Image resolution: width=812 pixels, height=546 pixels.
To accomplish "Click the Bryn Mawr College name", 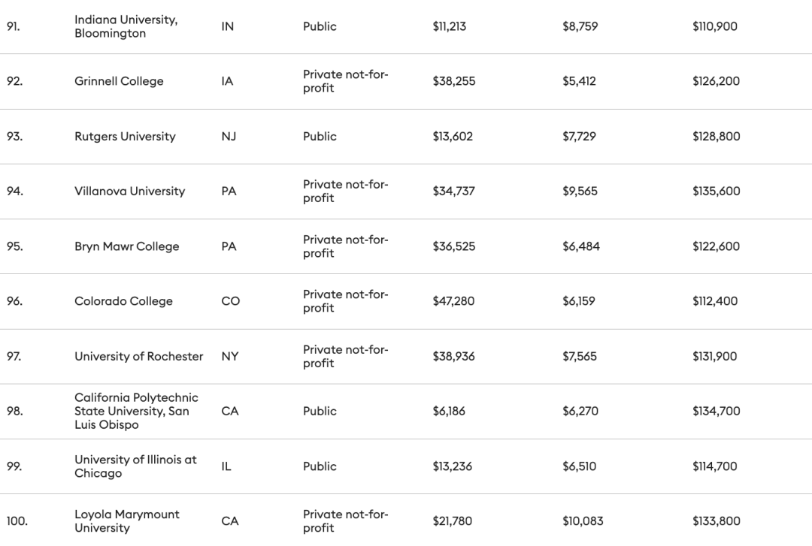I will pyautogui.click(x=126, y=246).
